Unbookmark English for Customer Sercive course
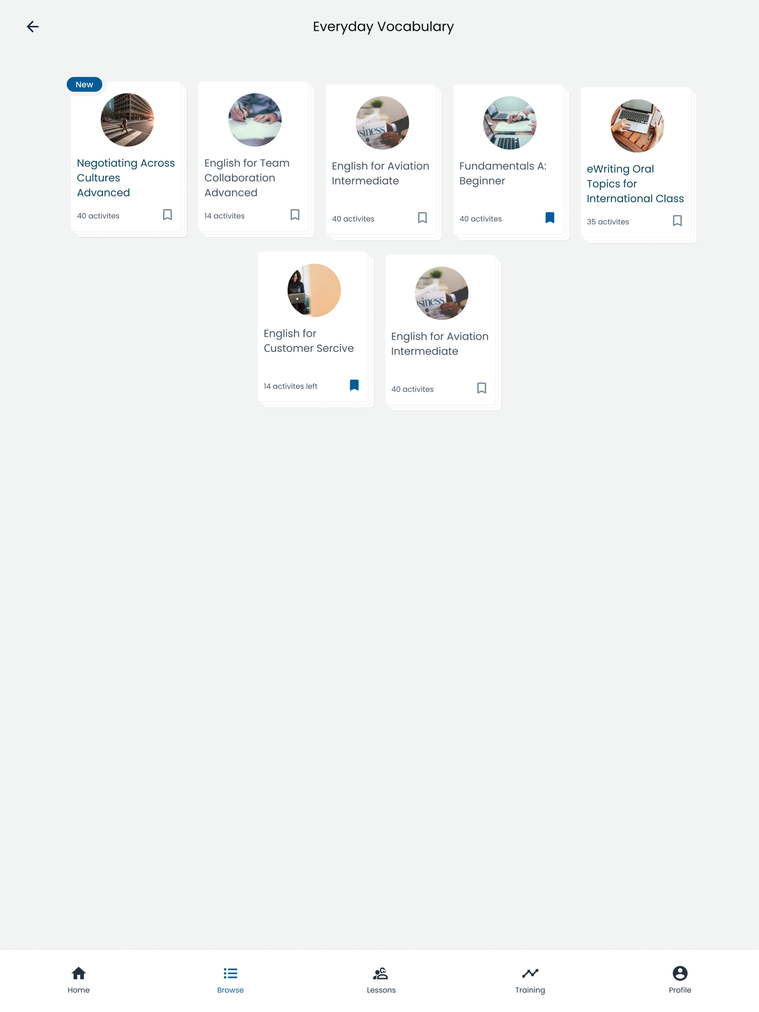The width and height of the screenshot is (759, 1012). [354, 385]
